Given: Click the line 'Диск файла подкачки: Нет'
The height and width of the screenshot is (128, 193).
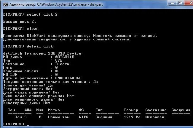Looking at the screenshot, I should click(x=31, y=92).
